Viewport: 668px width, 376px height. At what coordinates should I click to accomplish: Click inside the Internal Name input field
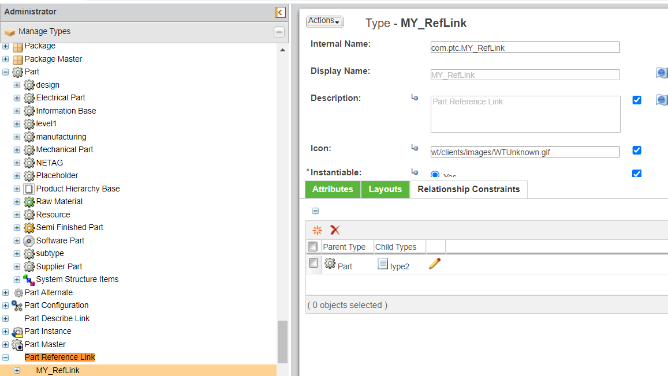[x=524, y=47]
